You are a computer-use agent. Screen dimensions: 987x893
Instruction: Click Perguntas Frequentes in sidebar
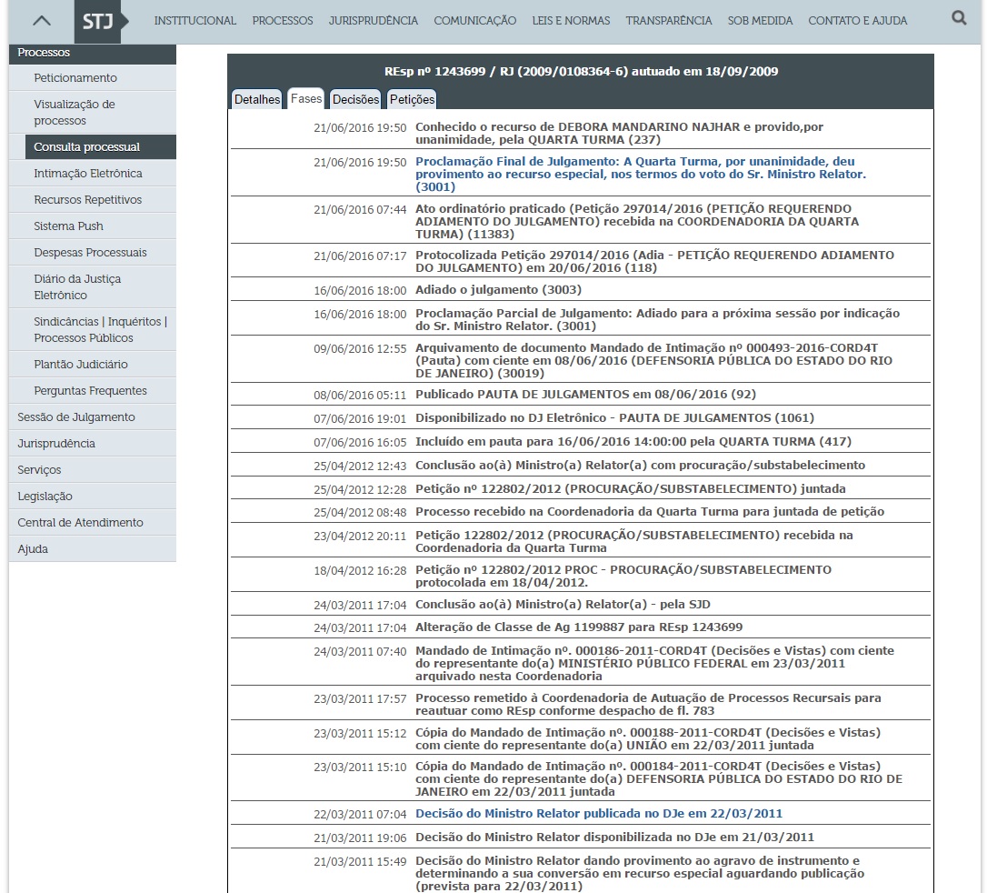pyautogui.click(x=90, y=391)
